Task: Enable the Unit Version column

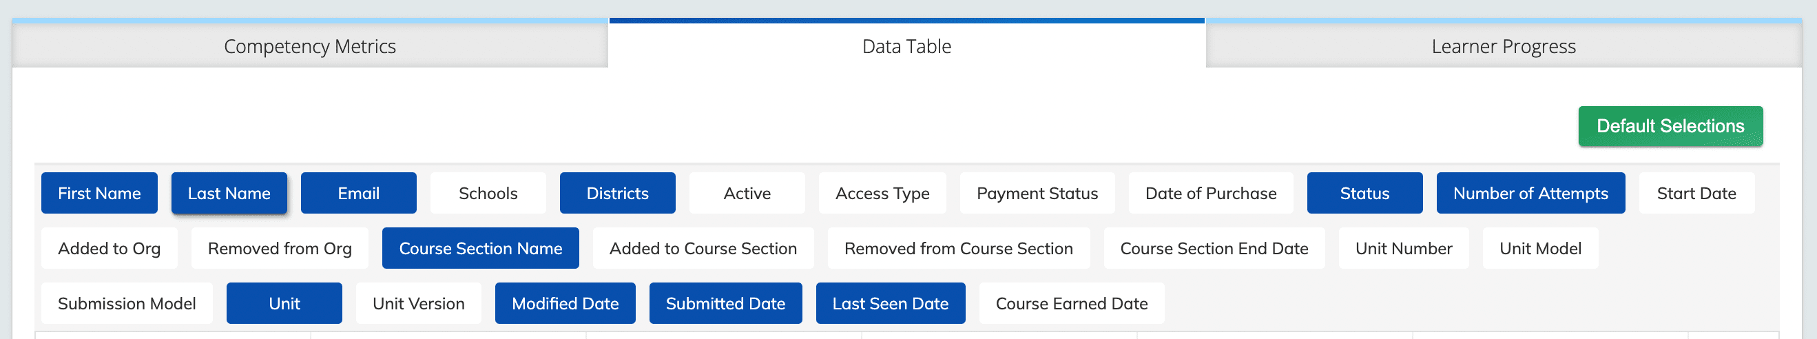Action: pyautogui.click(x=418, y=303)
